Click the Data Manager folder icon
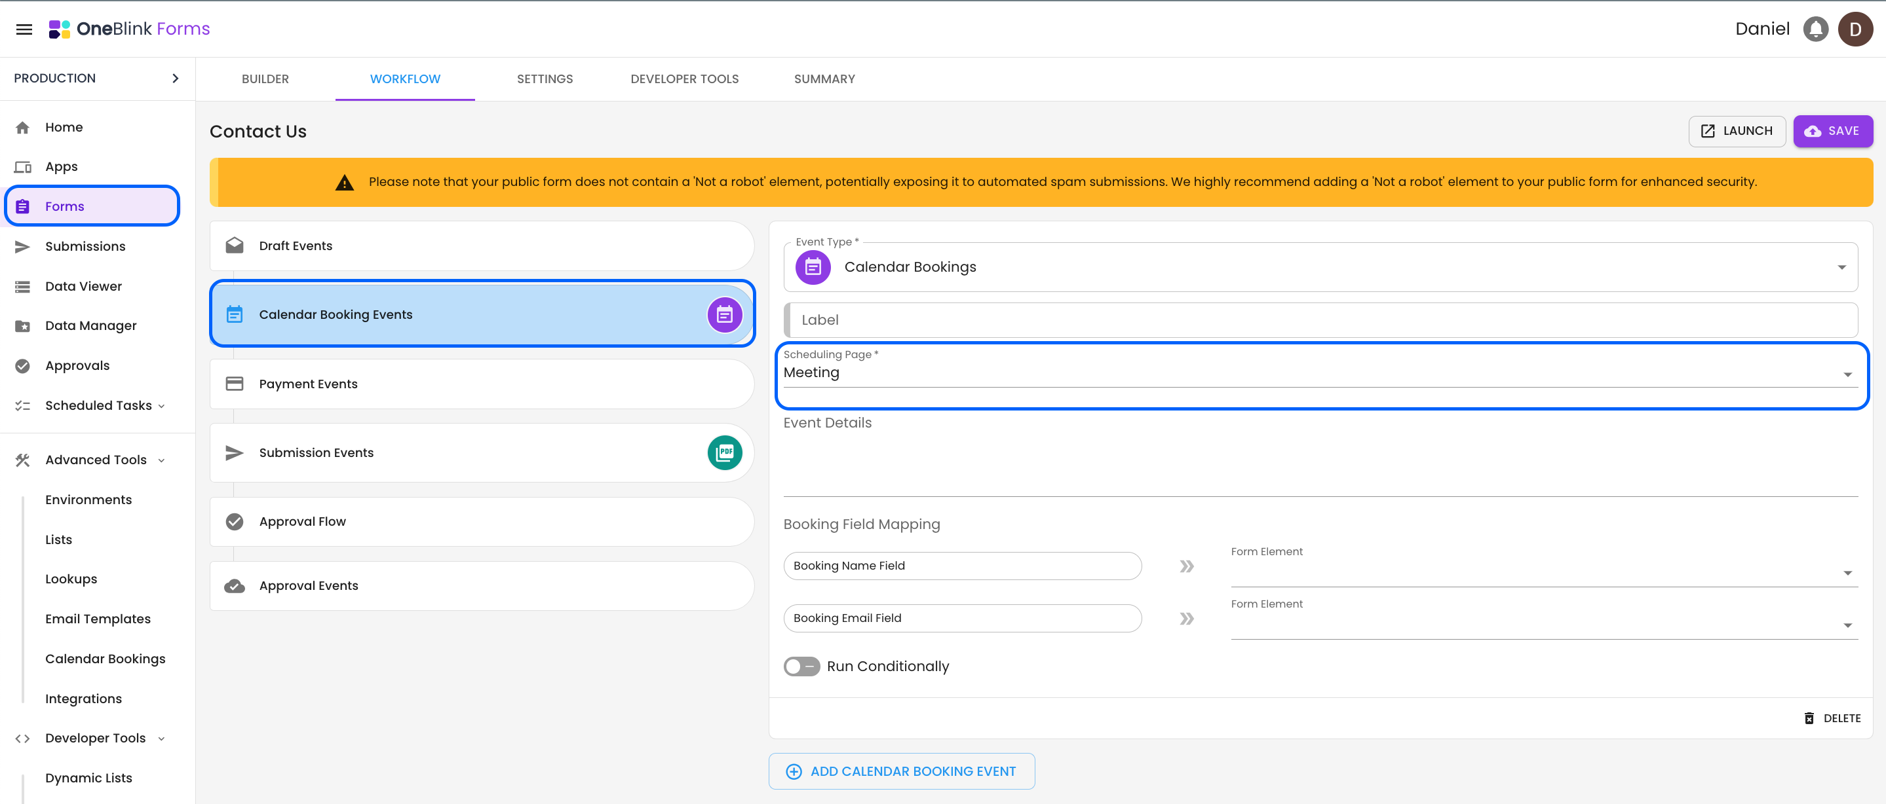 click(x=23, y=326)
